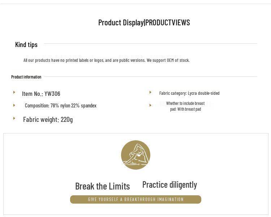Click the nylon and spandex composition text

tap(61, 106)
